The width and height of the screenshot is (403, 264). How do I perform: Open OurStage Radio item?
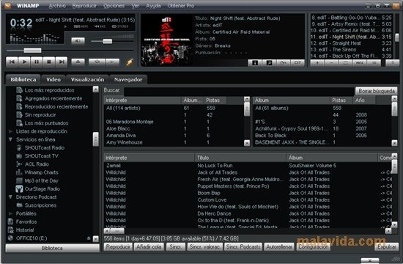42,189
